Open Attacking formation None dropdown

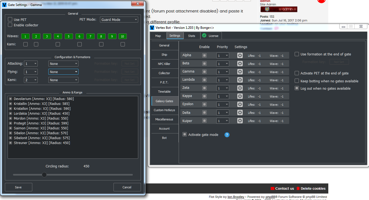tap(63, 64)
